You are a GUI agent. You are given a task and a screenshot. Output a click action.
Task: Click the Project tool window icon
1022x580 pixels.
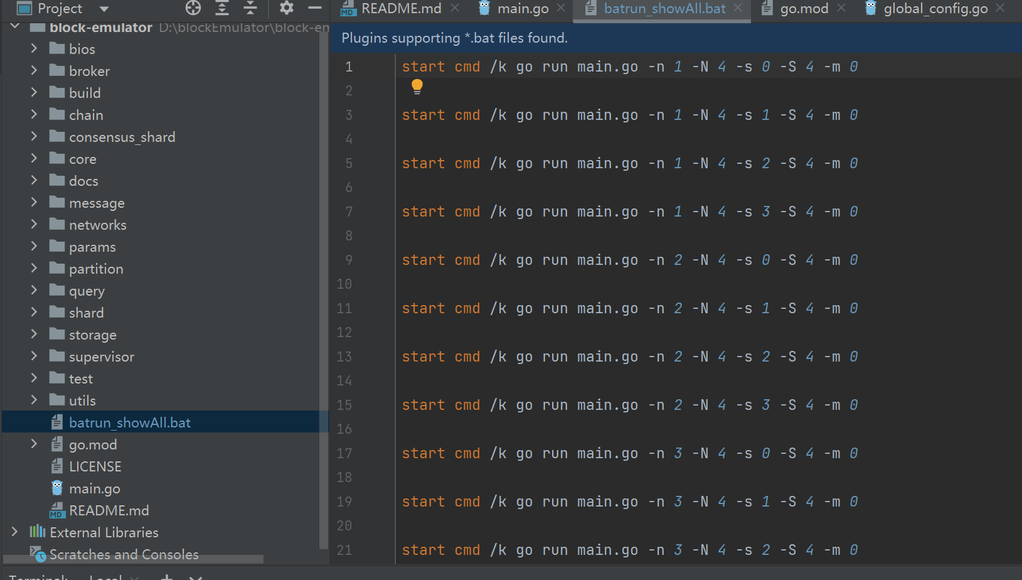click(x=24, y=8)
